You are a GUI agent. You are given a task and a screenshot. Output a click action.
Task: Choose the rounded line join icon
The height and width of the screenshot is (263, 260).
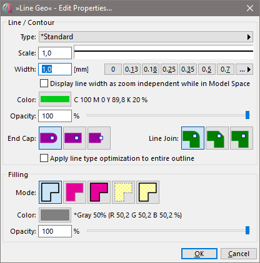point(192,138)
